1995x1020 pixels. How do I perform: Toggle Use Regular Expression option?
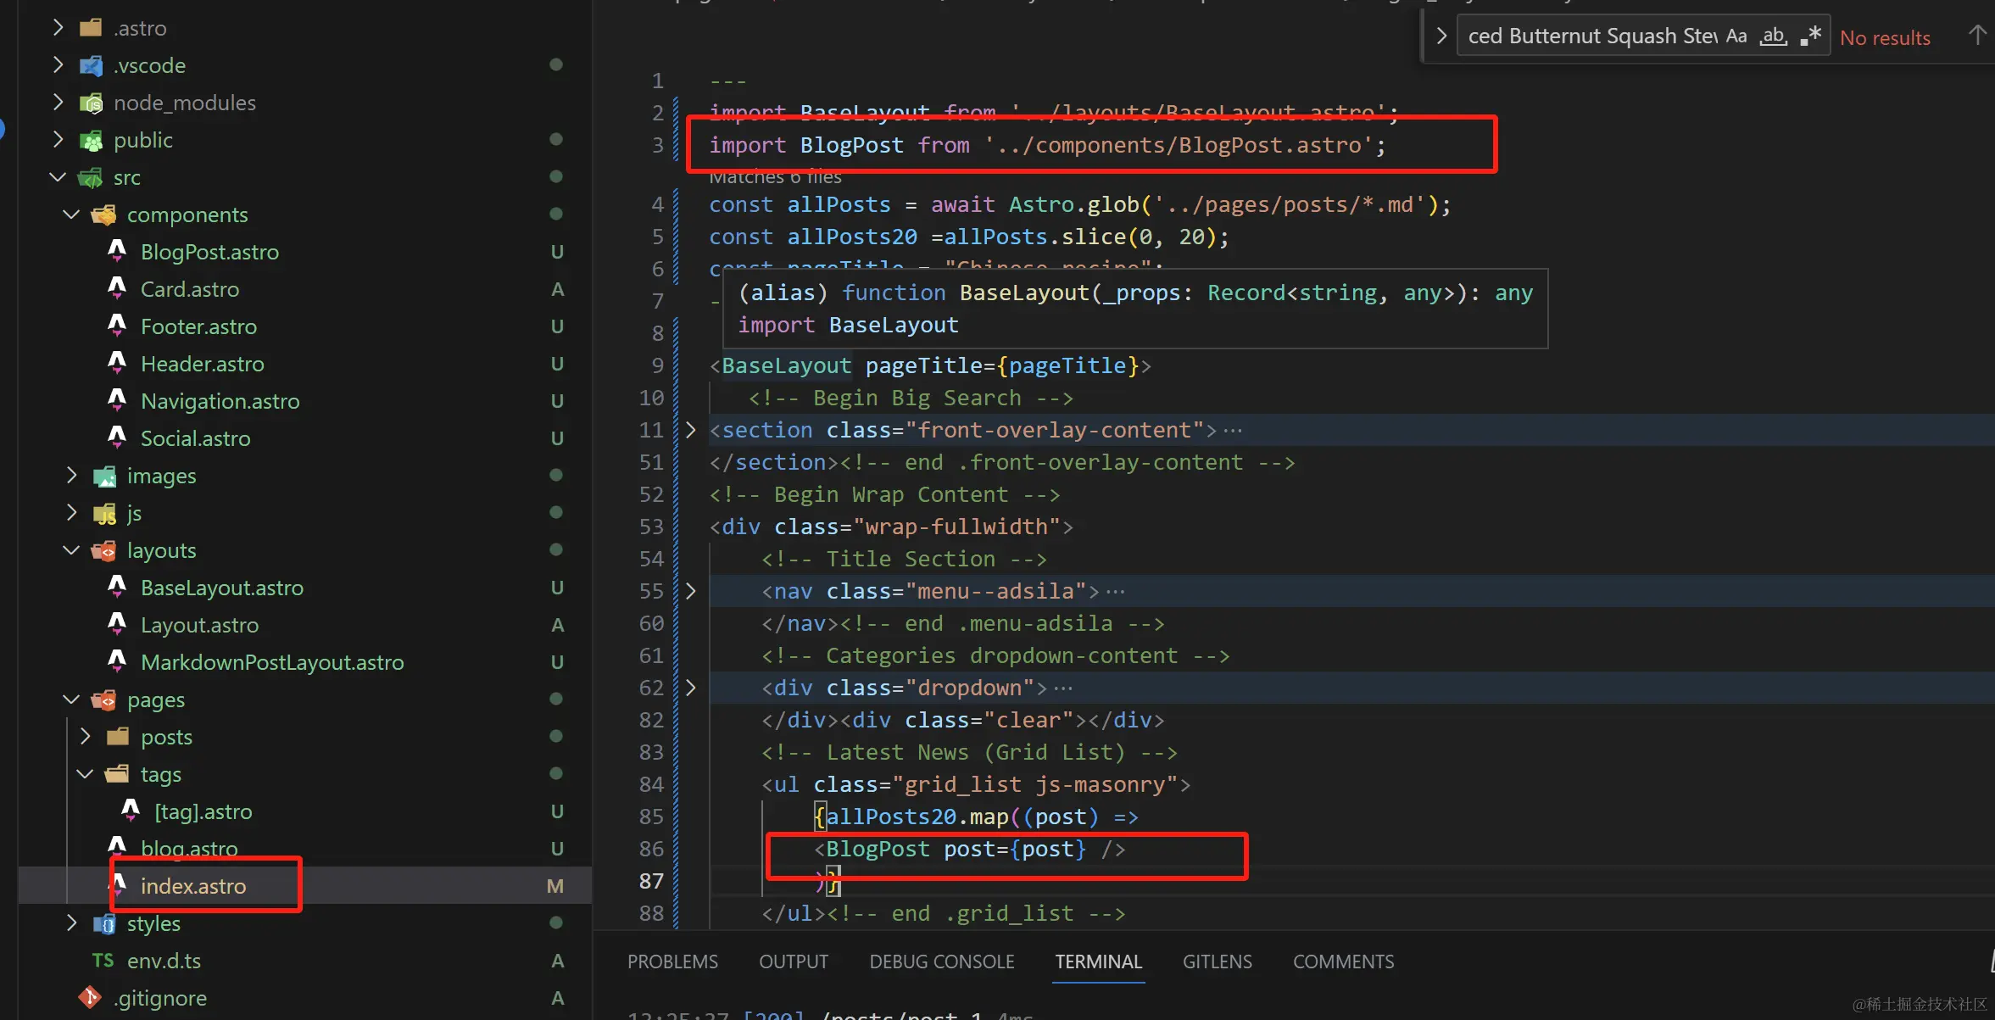pos(1810,36)
